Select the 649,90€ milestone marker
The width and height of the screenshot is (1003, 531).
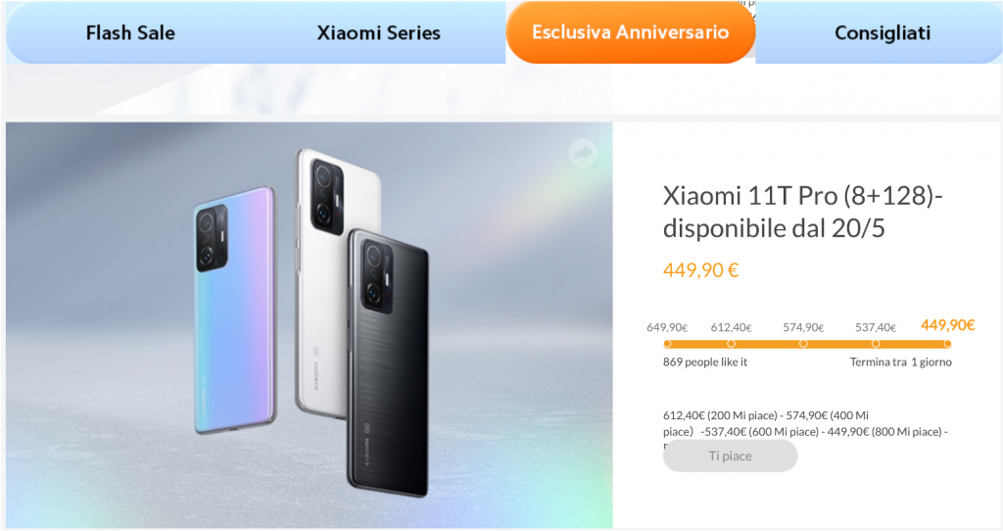[x=667, y=344]
